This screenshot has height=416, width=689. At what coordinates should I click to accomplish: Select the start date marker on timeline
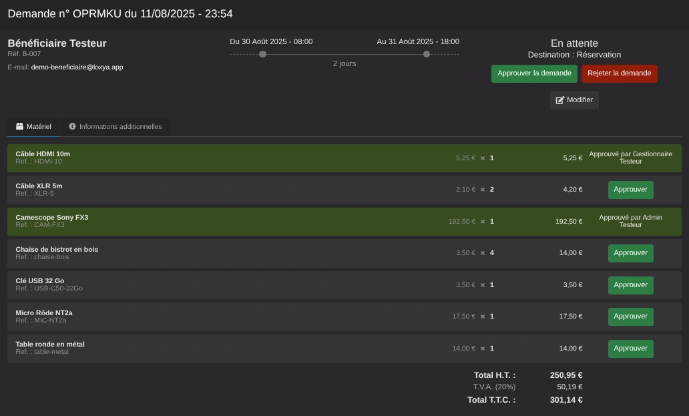pos(263,54)
